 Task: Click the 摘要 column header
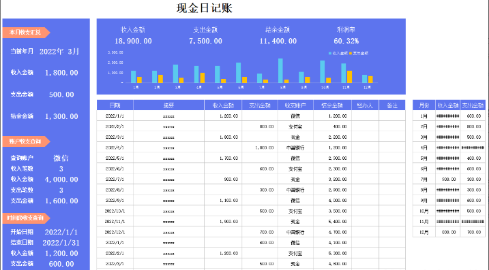[x=168, y=105]
